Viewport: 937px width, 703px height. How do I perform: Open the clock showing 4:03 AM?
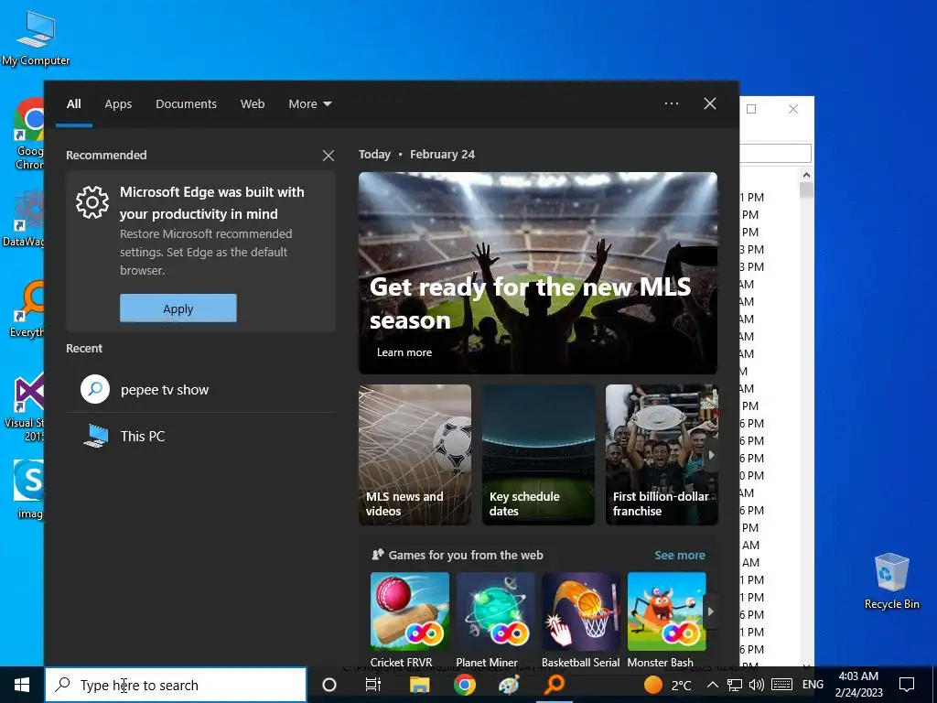pos(858,685)
